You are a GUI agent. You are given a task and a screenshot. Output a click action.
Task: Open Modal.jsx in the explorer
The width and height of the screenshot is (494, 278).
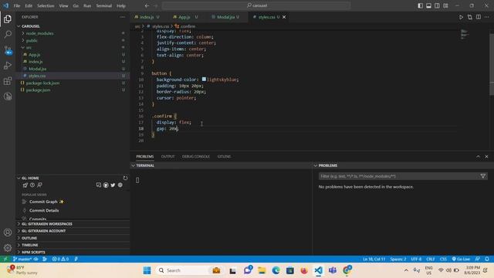(x=38, y=69)
